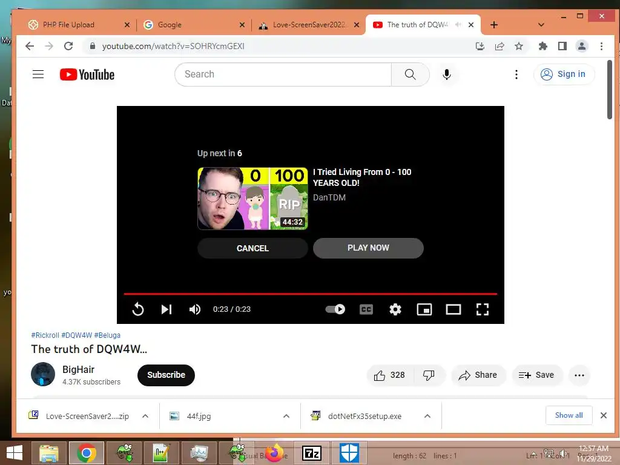The height and width of the screenshot is (465, 620).
Task: Share this page icon in address bar
Action: point(500,46)
